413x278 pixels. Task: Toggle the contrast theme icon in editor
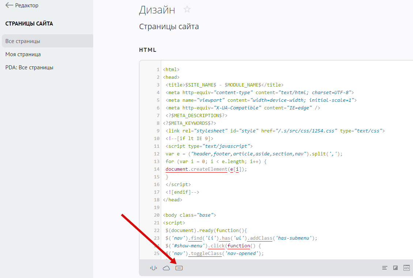[395, 268]
